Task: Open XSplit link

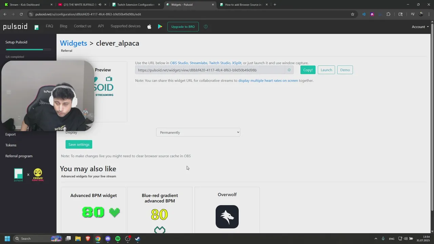Action: pyautogui.click(x=237, y=63)
